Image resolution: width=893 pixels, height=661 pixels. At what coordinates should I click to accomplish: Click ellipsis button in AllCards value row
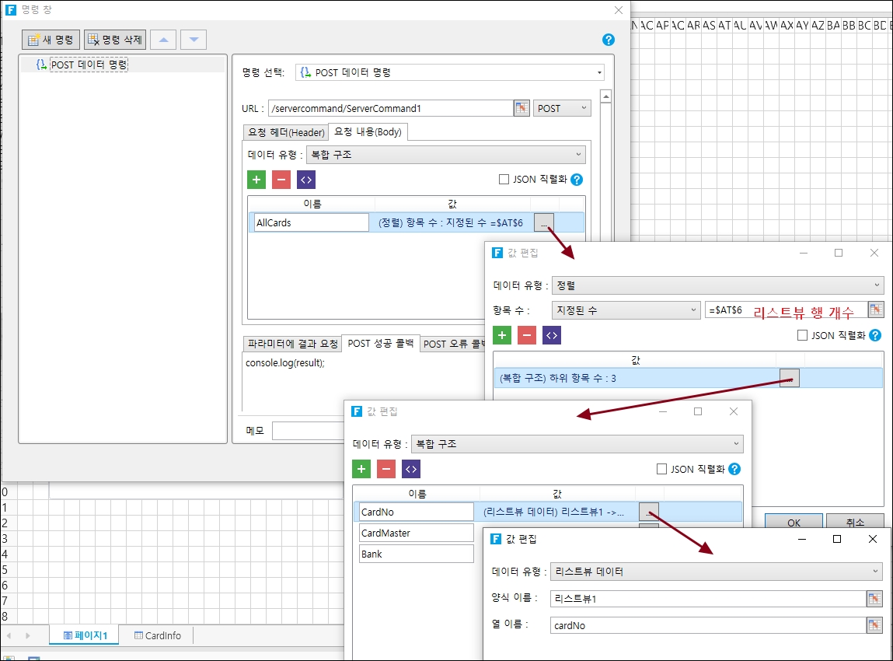[x=545, y=222]
